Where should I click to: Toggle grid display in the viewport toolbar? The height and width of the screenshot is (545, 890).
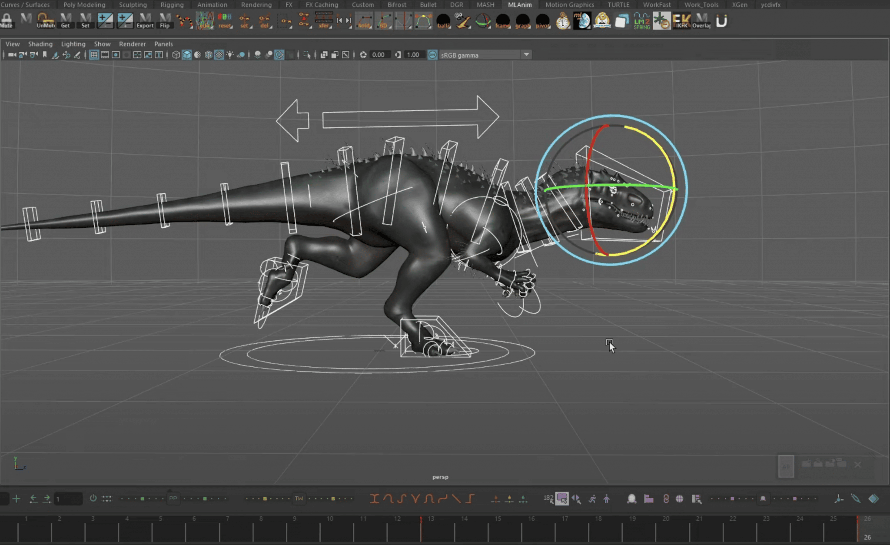click(x=94, y=55)
